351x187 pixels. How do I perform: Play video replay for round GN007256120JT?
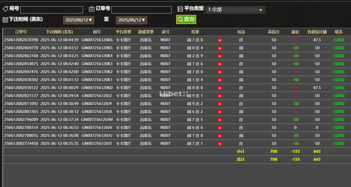220,144
